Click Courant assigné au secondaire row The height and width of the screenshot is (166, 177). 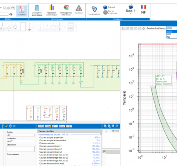pos(69,140)
